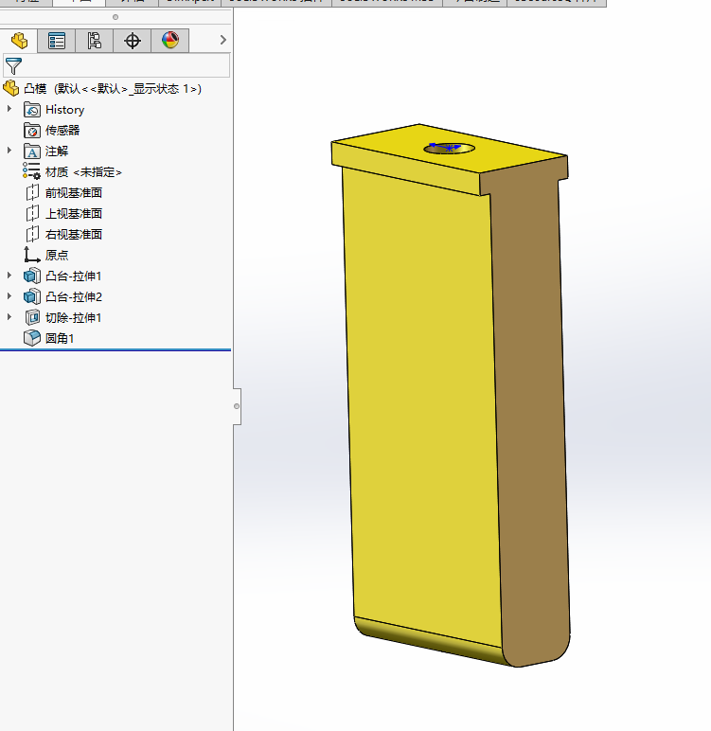The image size is (711, 731).
Task: Select the 凸台-拉伸2 feature label
Action: coord(74,296)
